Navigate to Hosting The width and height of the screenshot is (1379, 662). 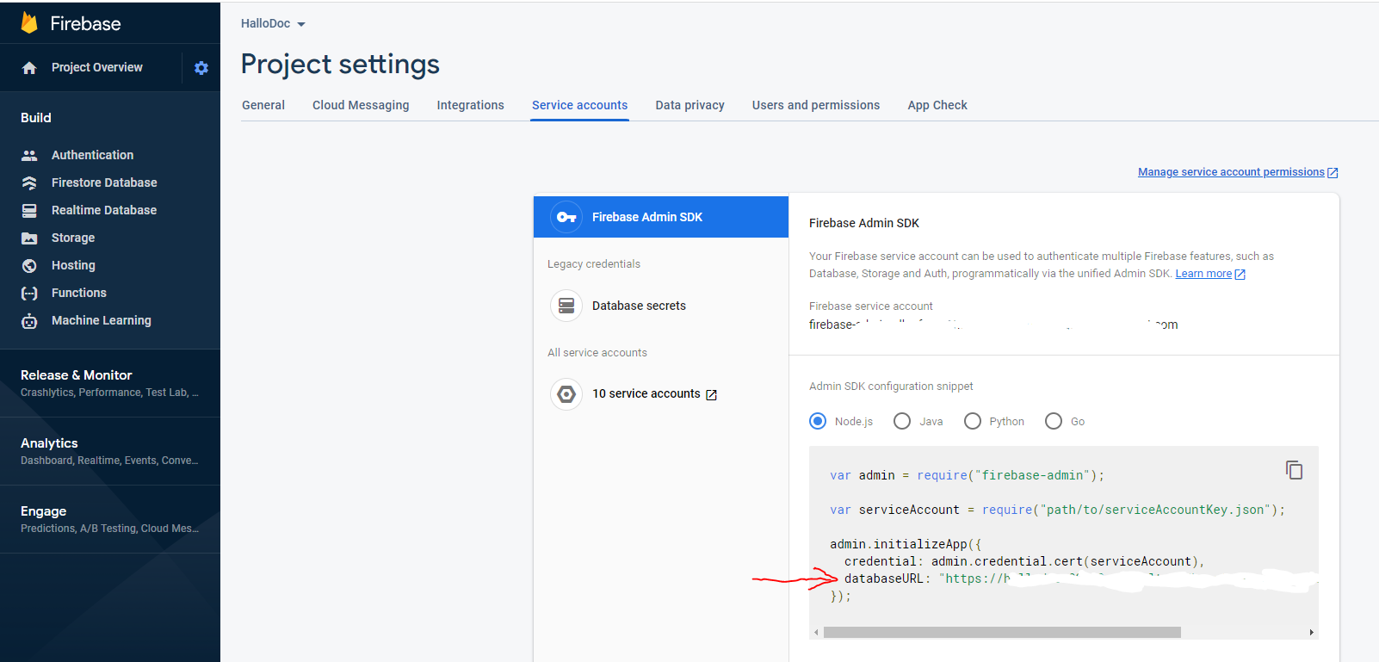pyautogui.click(x=73, y=265)
